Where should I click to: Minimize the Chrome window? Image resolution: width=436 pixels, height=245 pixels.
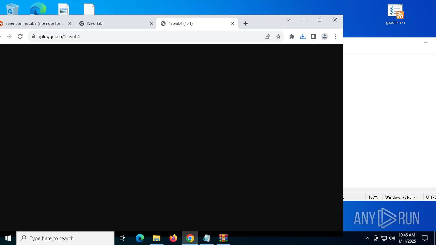[x=304, y=20]
